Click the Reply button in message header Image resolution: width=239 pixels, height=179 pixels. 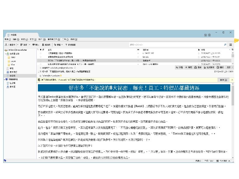179,67
